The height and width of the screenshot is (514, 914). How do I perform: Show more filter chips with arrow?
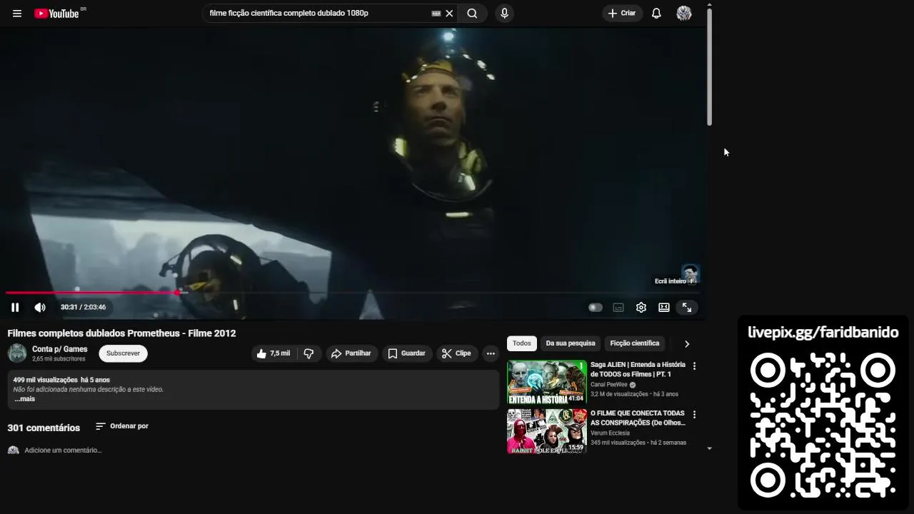pos(687,344)
